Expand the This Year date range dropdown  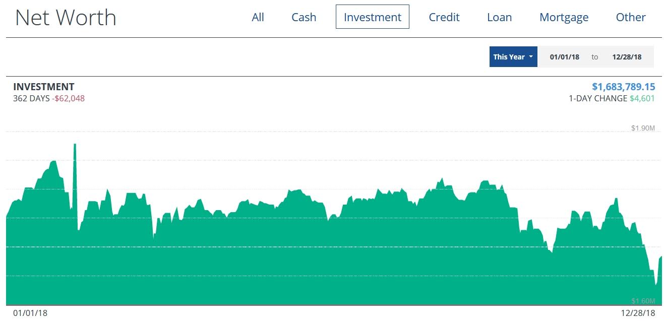coord(513,57)
